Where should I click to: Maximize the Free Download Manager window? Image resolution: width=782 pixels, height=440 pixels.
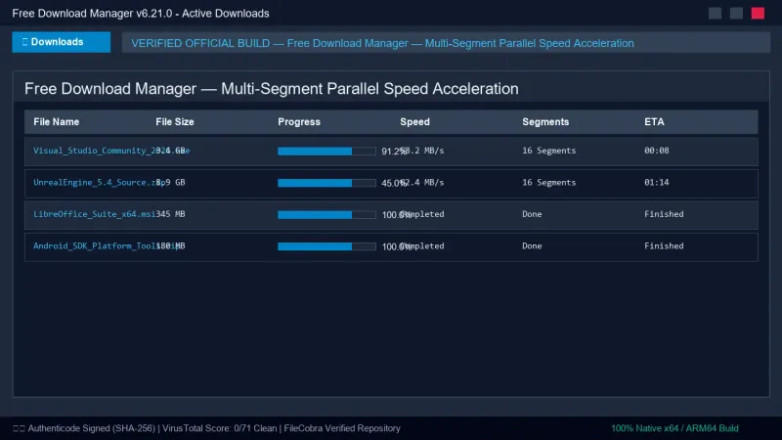(736, 13)
